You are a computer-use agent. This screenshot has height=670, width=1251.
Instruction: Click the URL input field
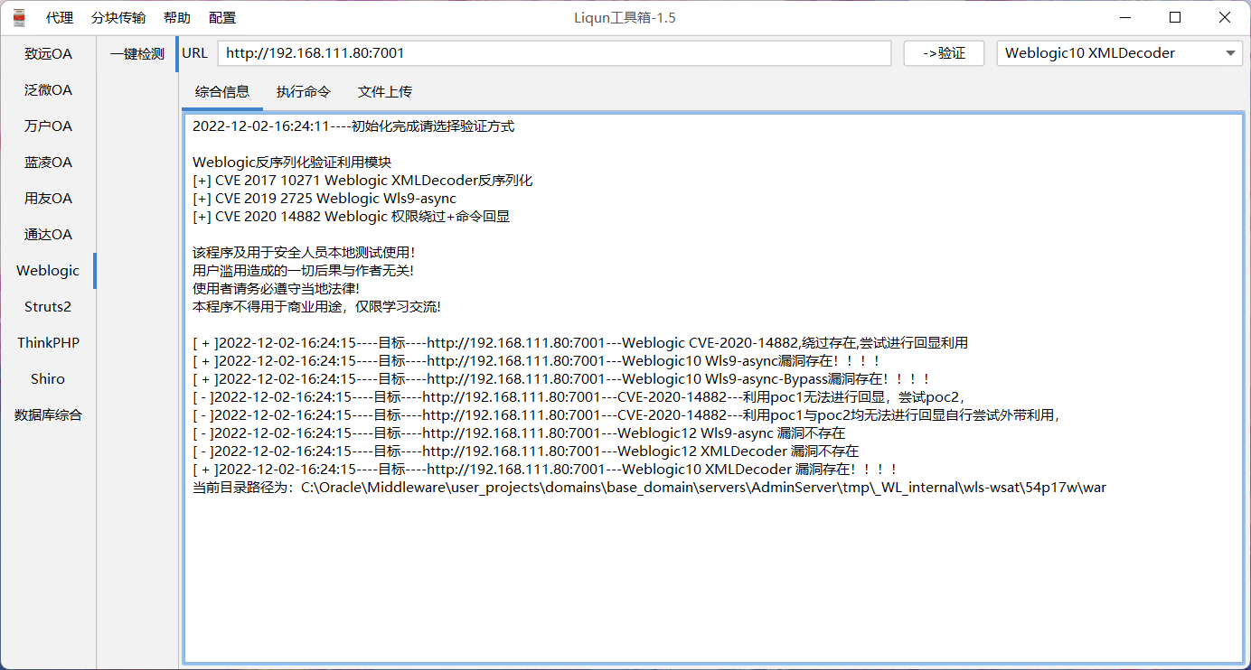pos(554,53)
